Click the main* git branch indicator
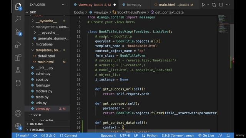 tap(22, 135)
